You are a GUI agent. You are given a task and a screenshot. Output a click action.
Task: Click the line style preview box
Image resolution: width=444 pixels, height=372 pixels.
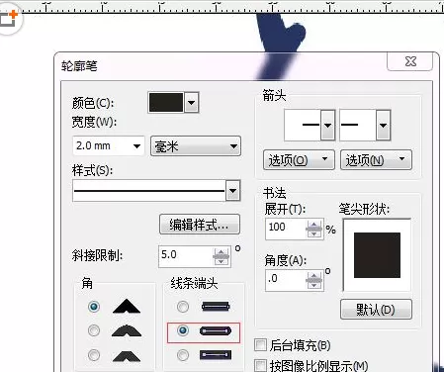(x=149, y=191)
